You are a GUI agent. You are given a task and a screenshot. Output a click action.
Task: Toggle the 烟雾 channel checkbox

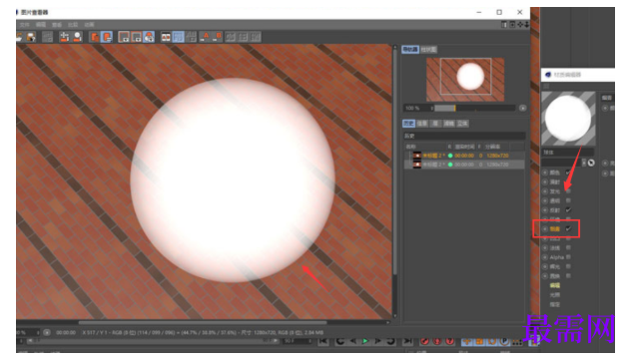pyautogui.click(x=568, y=228)
